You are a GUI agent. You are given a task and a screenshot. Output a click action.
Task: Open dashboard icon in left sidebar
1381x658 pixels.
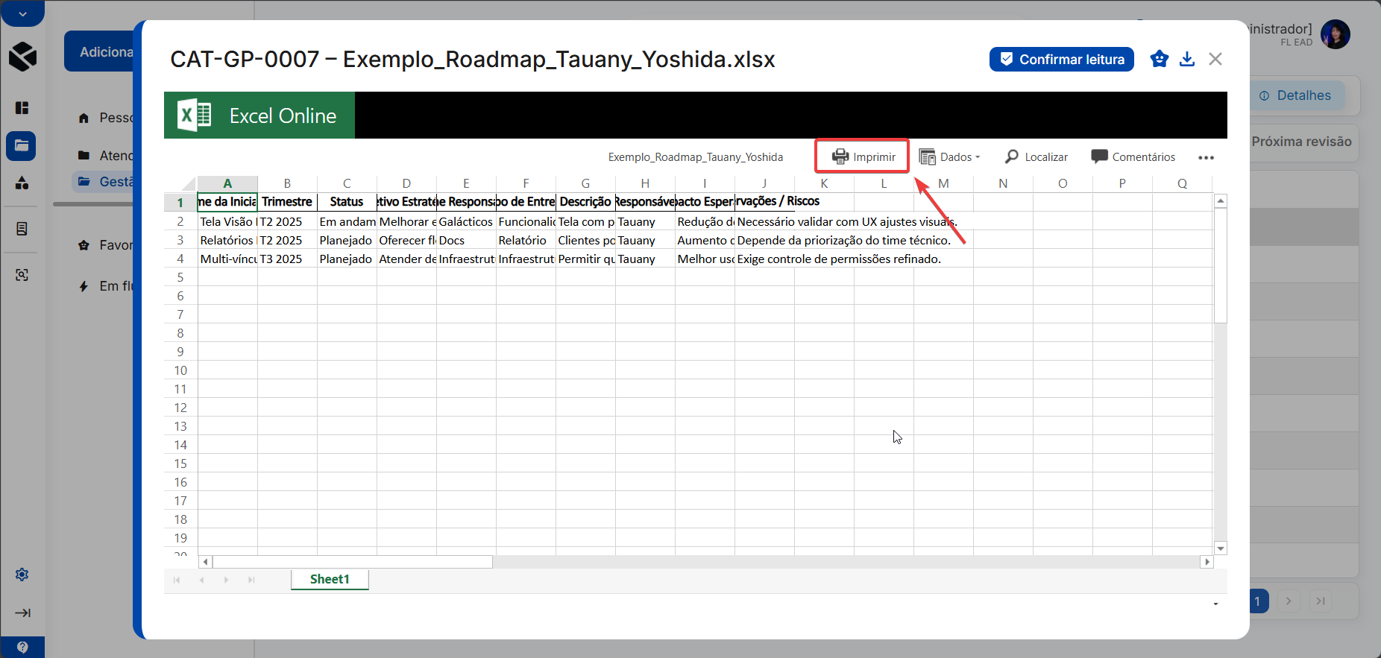coord(22,108)
